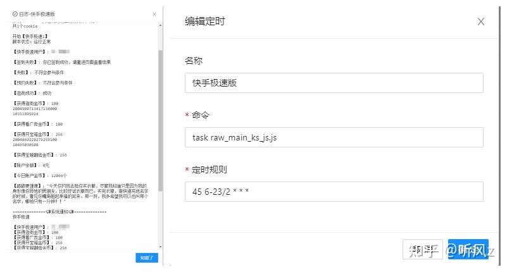Click the check-circle icon beside the log title
507x272 pixels.
click(x=15, y=13)
